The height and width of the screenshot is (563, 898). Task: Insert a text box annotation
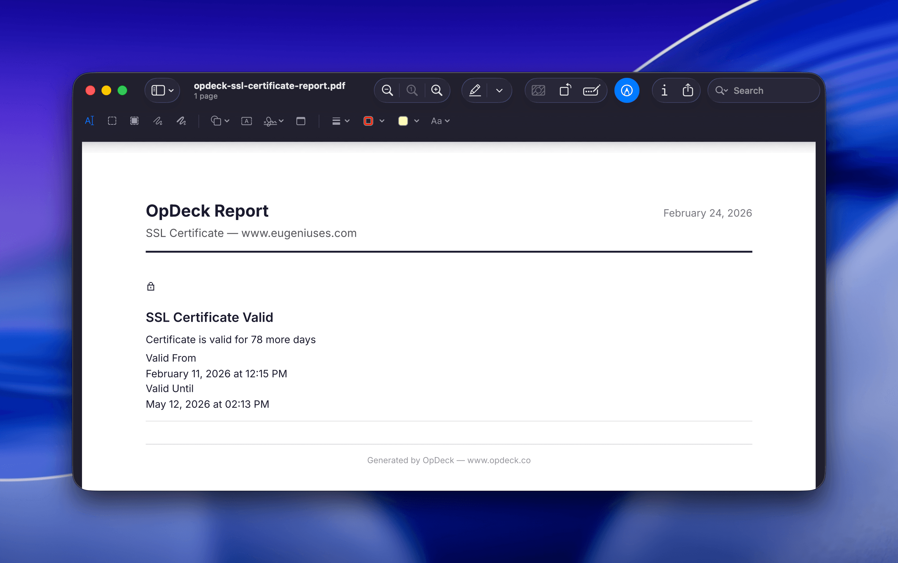click(x=246, y=120)
